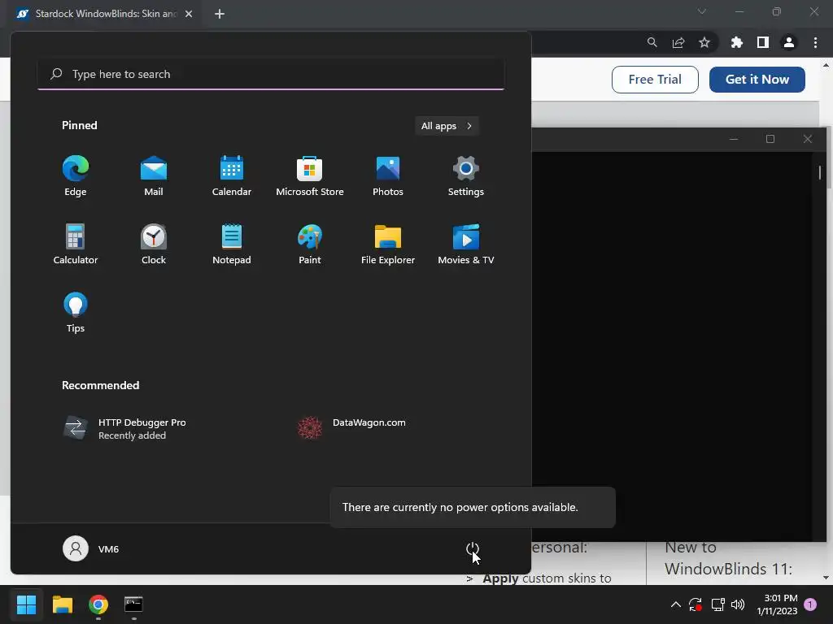Switch to Chrome on the taskbar

point(98,604)
